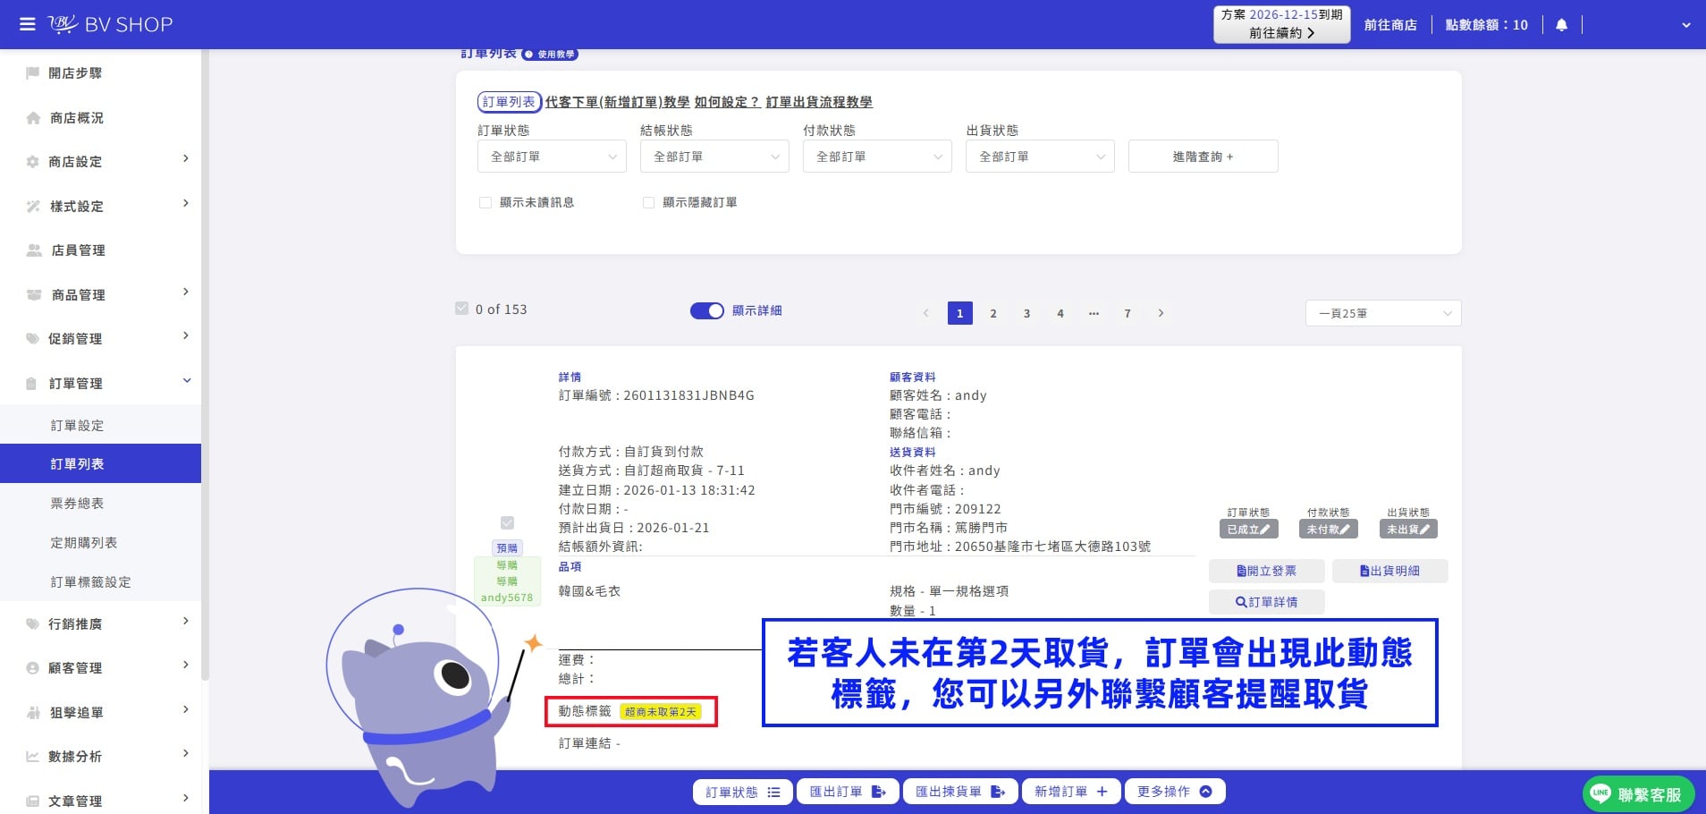Open 結帳狀態 filter dropdown

[x=715, y=157]
